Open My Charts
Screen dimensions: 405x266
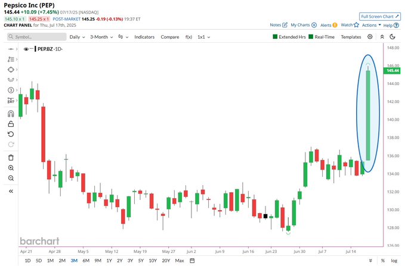304,25
